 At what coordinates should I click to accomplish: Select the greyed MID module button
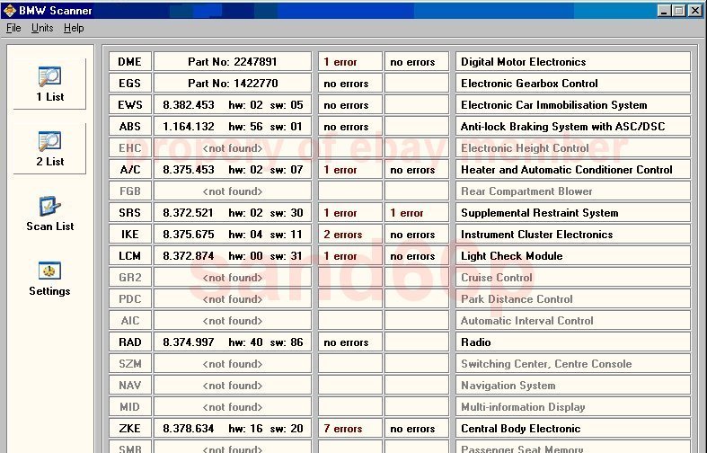pyautogui.click(x=130, y=407)
